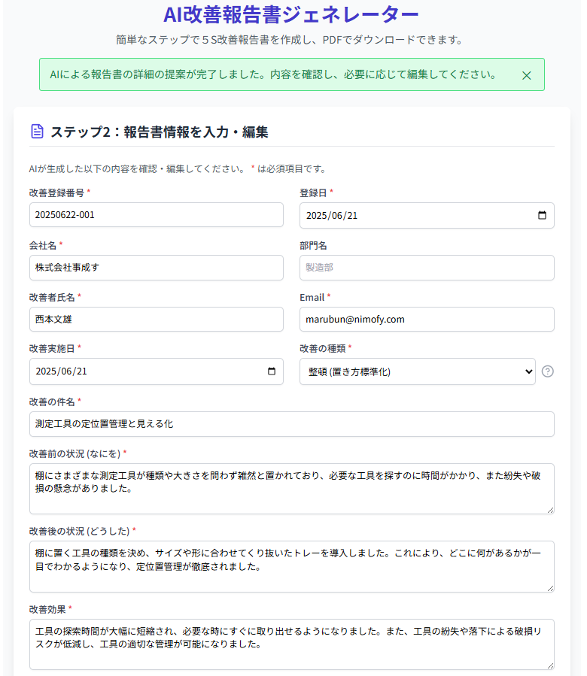
Task: Click the help icon beside 改善の種類
Action: 548,371
